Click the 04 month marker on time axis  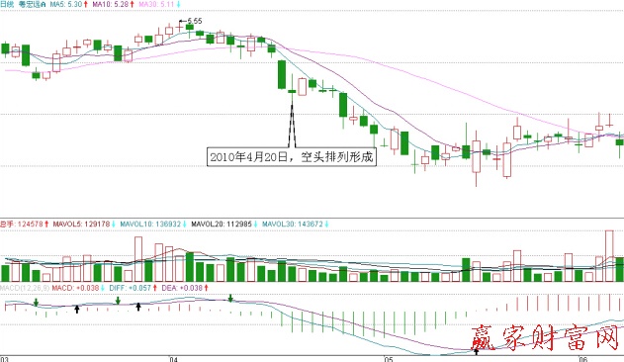pos(173,359)
